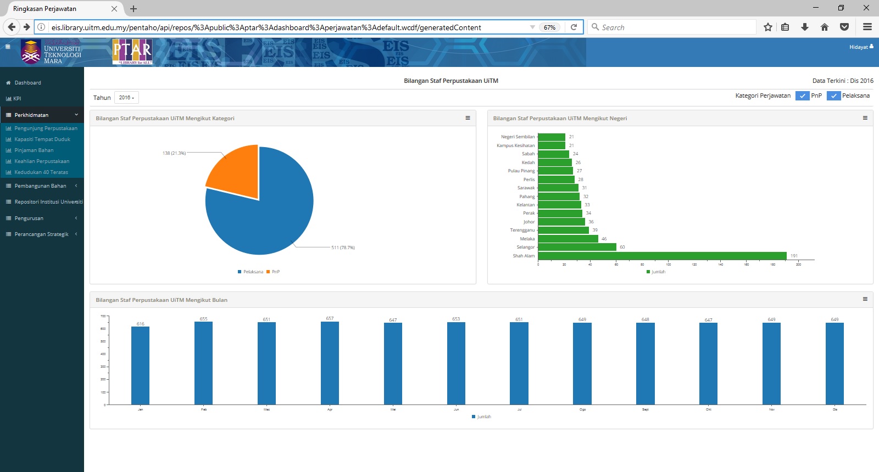879x472 pixels.
Task: Open the menu icon on Mengikut Kategori panel
Action: point(468,118)
